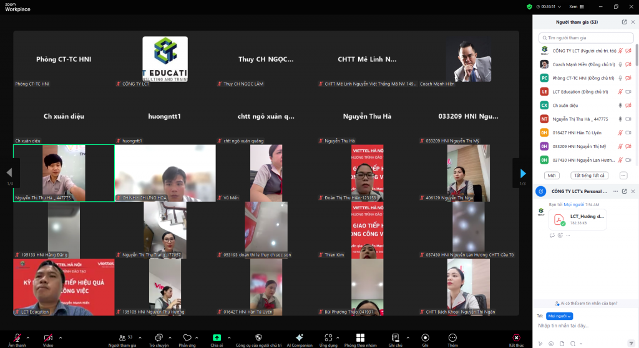This screenshot has width=639, height=348.
Task: Click the green encryption shield icon
Action: 529,6
